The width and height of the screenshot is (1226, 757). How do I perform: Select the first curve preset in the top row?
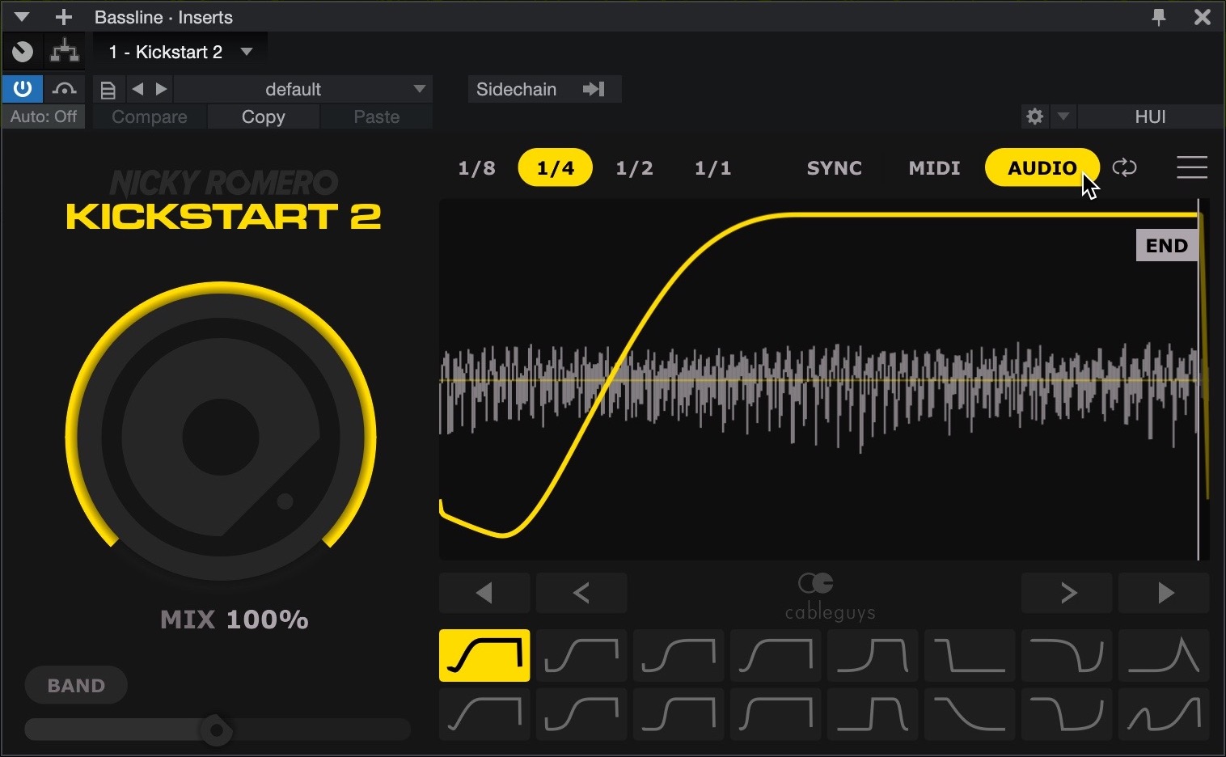[x=484, y=655]
